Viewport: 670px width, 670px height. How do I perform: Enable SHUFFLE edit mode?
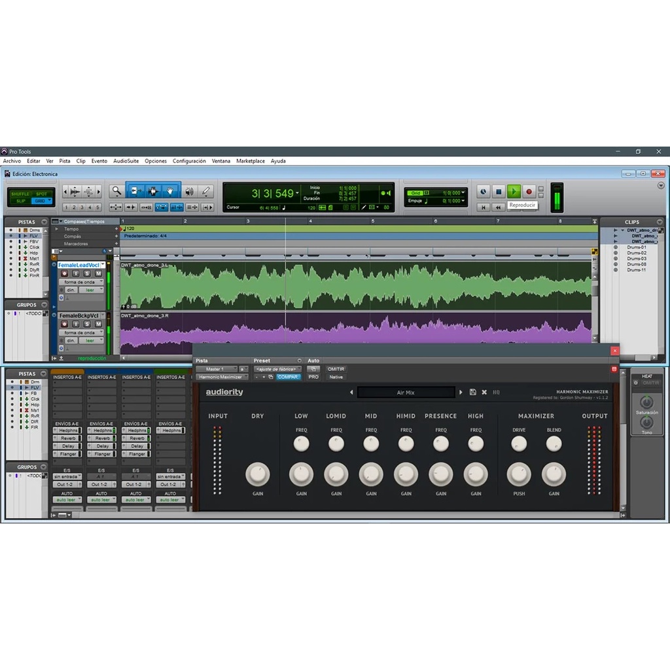20,194
